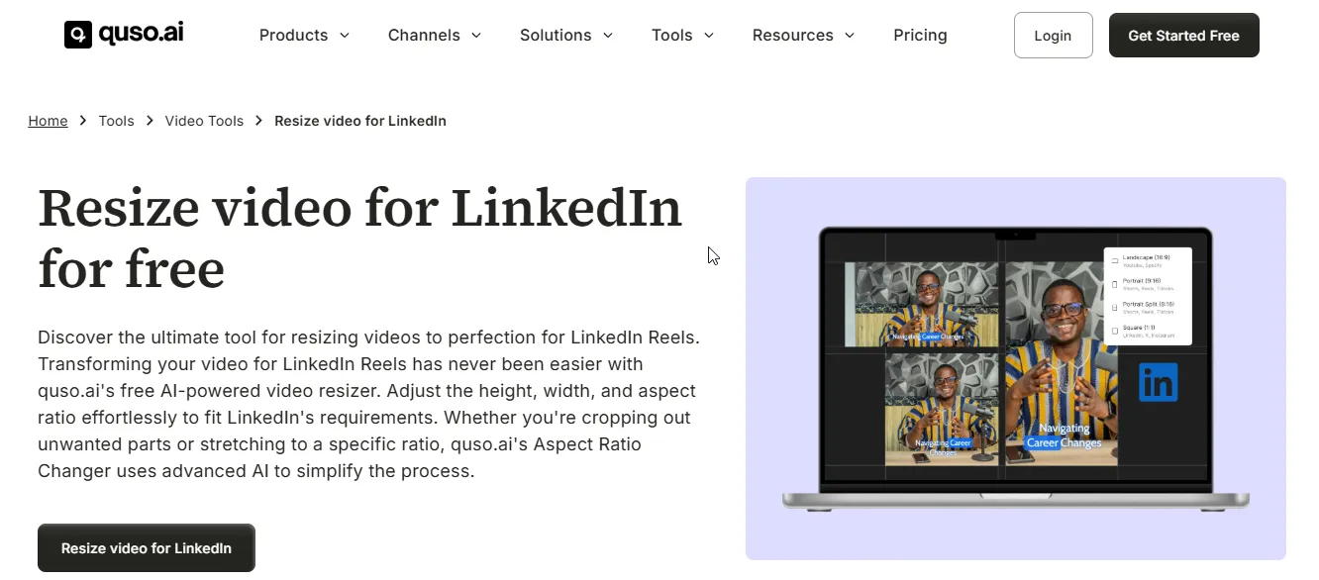
Task: Open the Tools navigation menu
Action: coord(671,36)
